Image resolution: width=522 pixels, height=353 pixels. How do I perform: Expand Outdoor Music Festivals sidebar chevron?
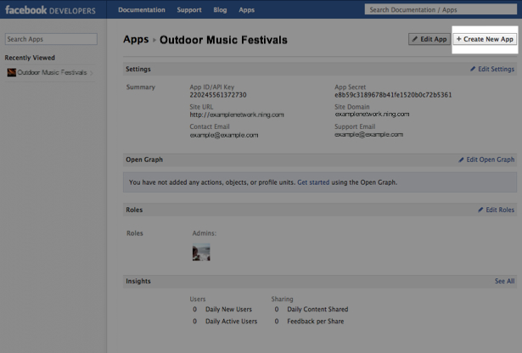pos(91,72)
